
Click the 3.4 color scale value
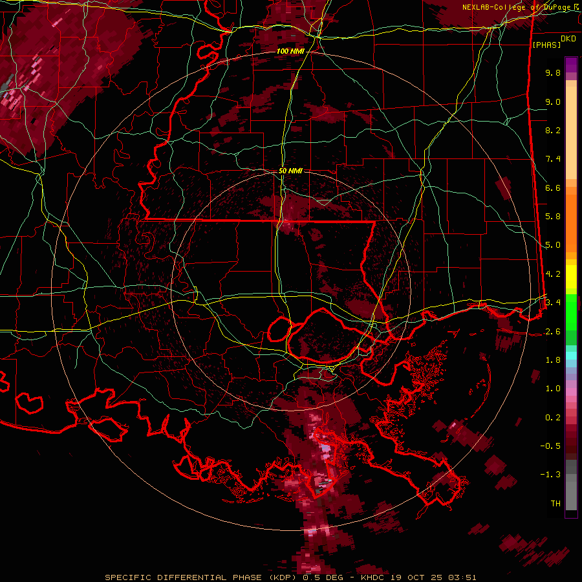coord(553,303)
